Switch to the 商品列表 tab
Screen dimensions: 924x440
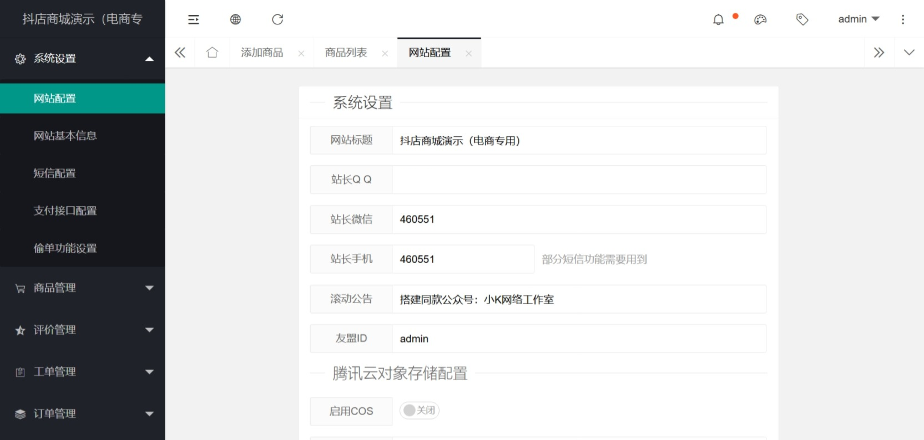coord(346,53)
